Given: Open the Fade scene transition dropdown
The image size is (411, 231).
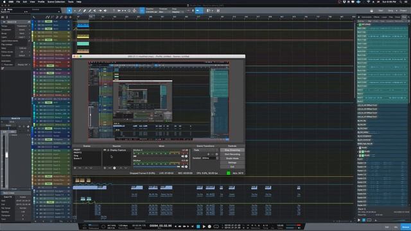Looking at the screenshot, I should 205,150.
